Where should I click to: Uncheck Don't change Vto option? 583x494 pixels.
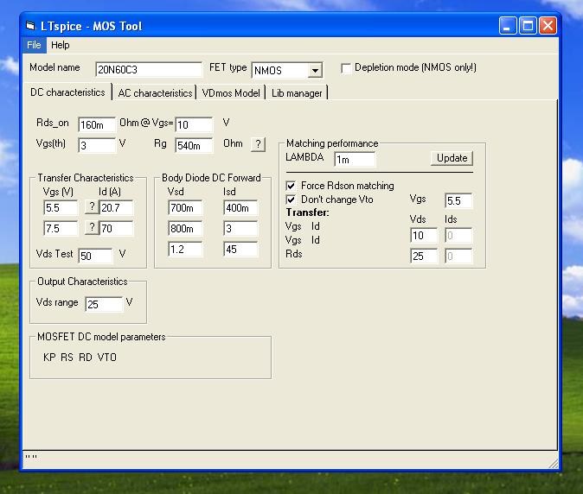coord(291,199)
